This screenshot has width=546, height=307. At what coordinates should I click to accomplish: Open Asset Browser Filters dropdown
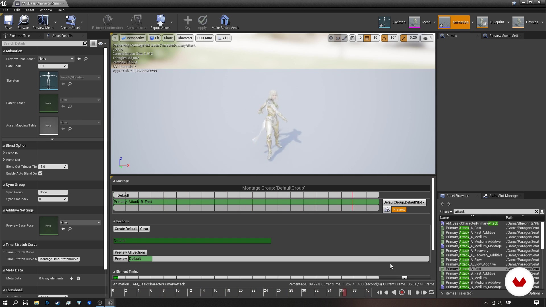[x=446, y=211]
